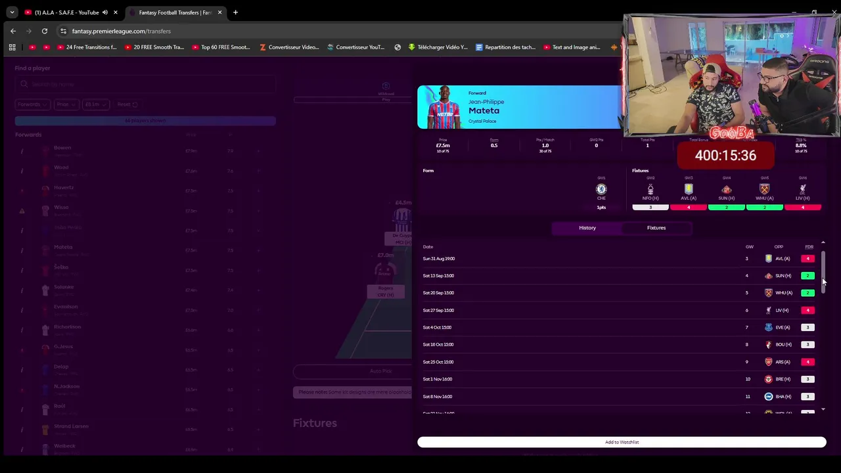The width and height of the screenshot is (841, 473).
Task: Click the Aston Villa badge in fixtures strip
Action: pos(689,189)
